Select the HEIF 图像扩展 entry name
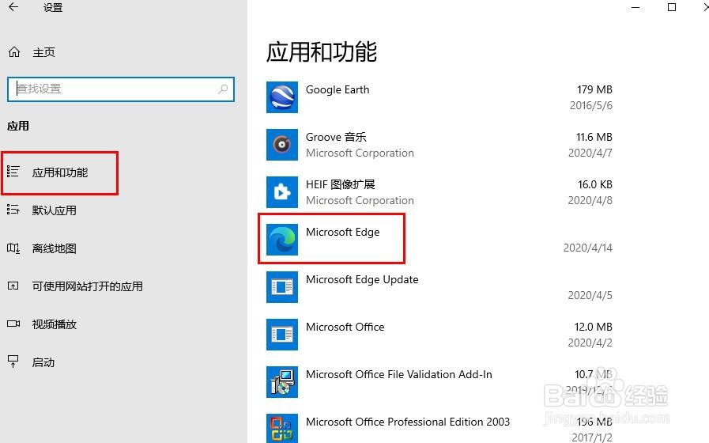Screen dimensions: 709x443 tap(341, 184)
